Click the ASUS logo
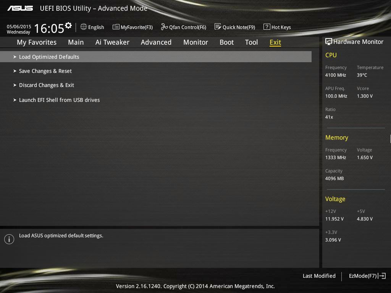 point(20,8)
